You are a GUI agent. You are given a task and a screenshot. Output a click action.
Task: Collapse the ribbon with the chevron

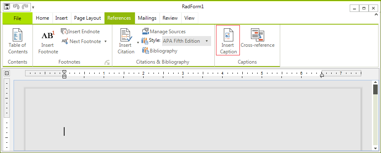click(x=376, y=14)
